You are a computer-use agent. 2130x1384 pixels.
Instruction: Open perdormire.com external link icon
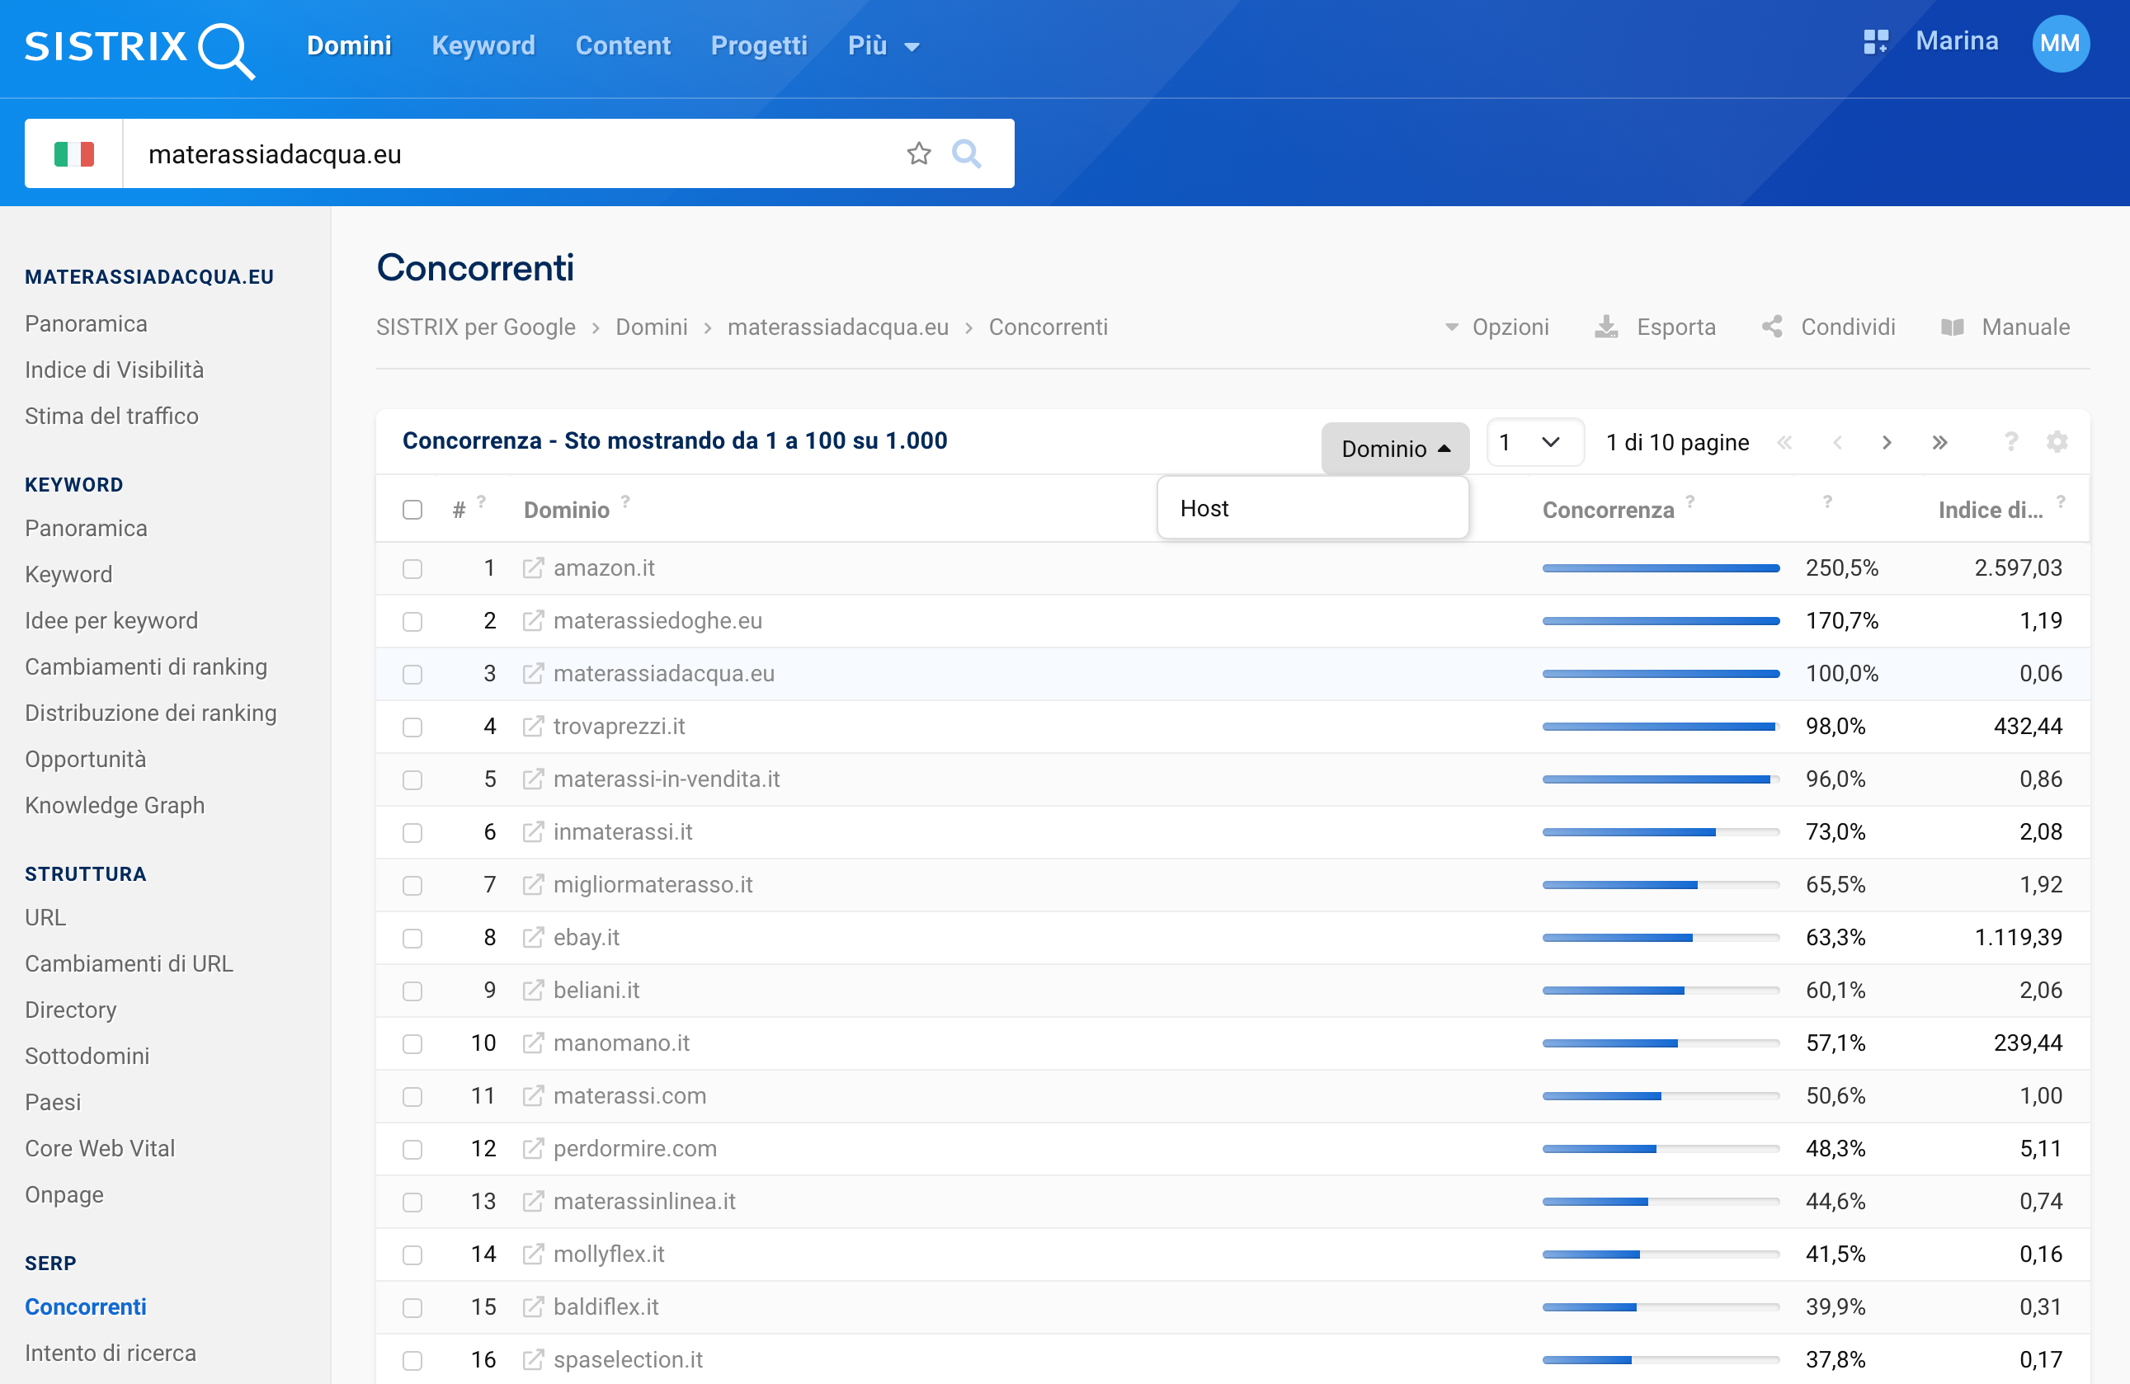pos(534,1149)
